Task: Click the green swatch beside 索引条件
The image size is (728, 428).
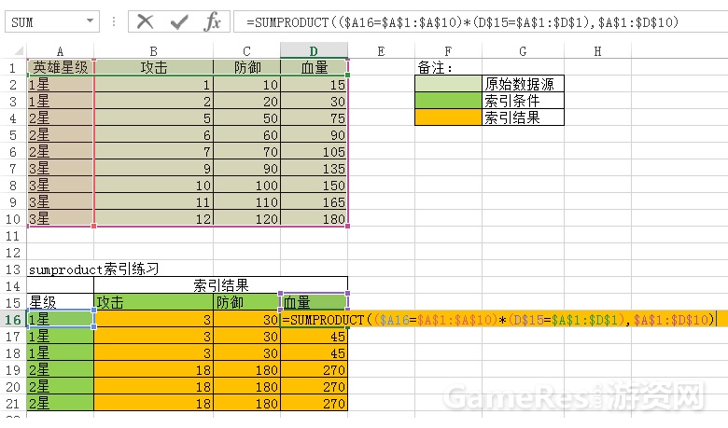Action: pyautogui.click(x=448, y=101)
